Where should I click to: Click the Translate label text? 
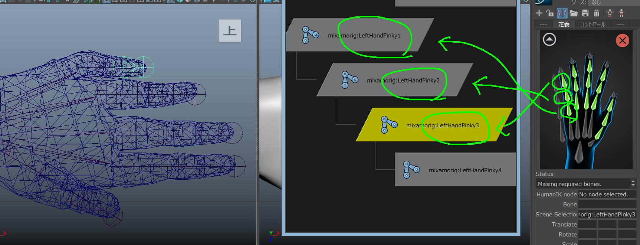click(x=564, y=224)
